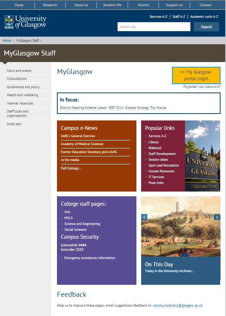Click the Search button
The height and width of the screenshot is (316, 226).
click(x=206, y=27)
